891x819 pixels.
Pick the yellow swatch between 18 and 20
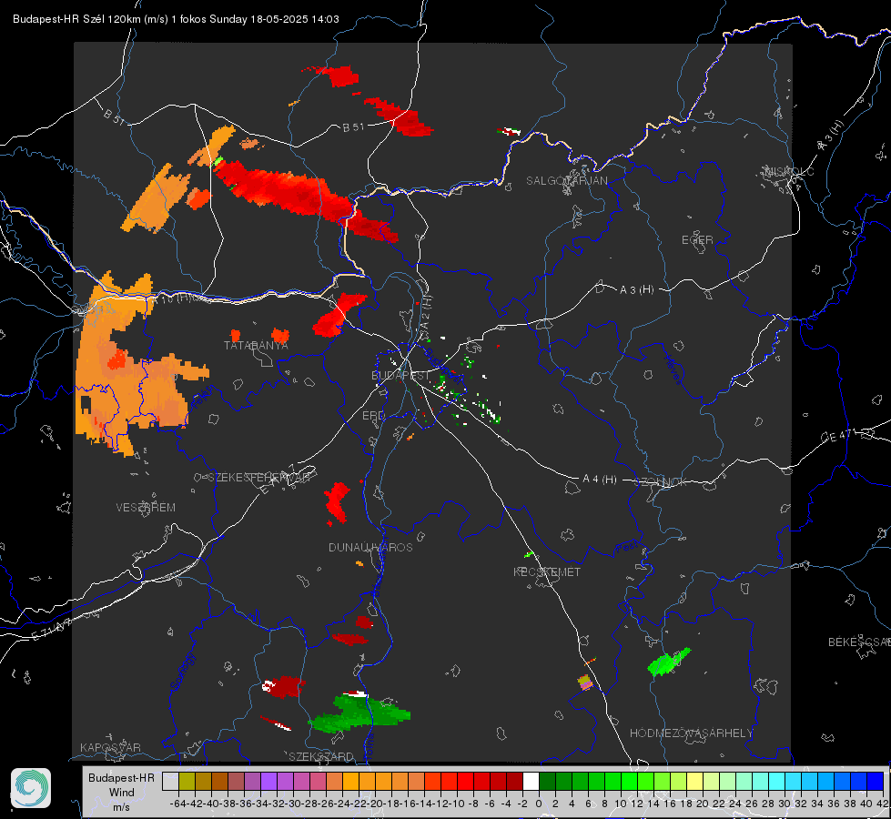[694, 781]
